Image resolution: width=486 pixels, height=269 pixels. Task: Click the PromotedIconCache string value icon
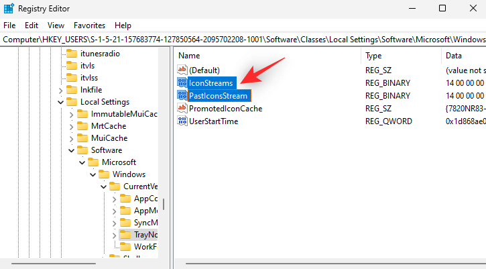[x=182, y=108]
